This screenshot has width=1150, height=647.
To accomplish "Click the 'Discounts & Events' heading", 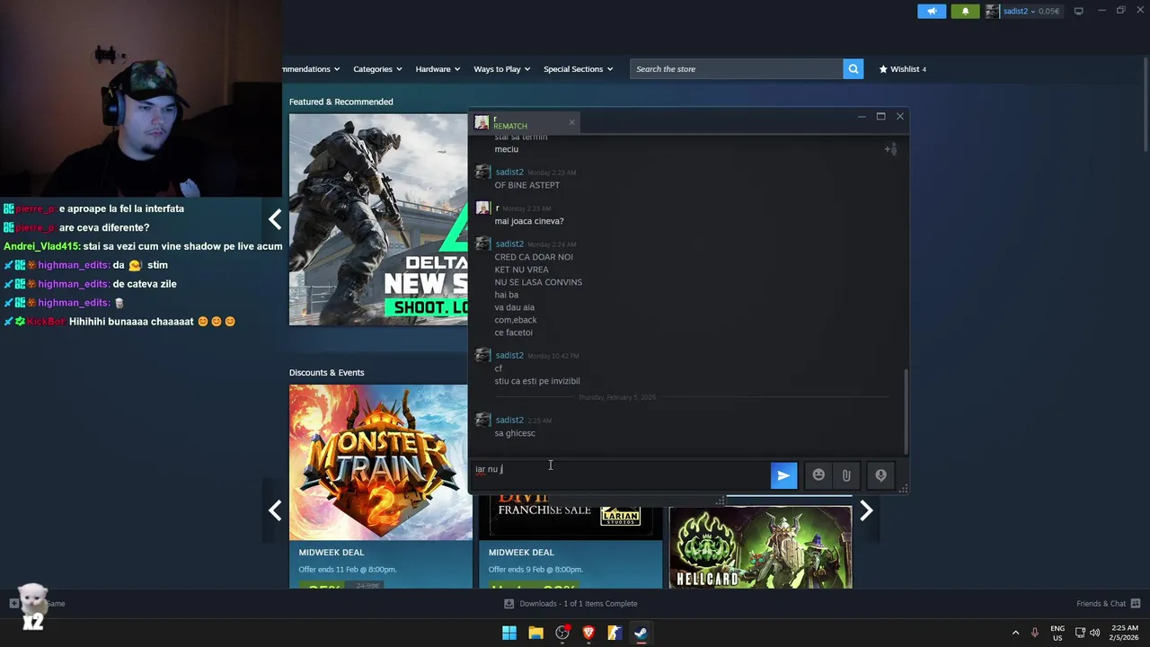I will [x=326, y=372].
